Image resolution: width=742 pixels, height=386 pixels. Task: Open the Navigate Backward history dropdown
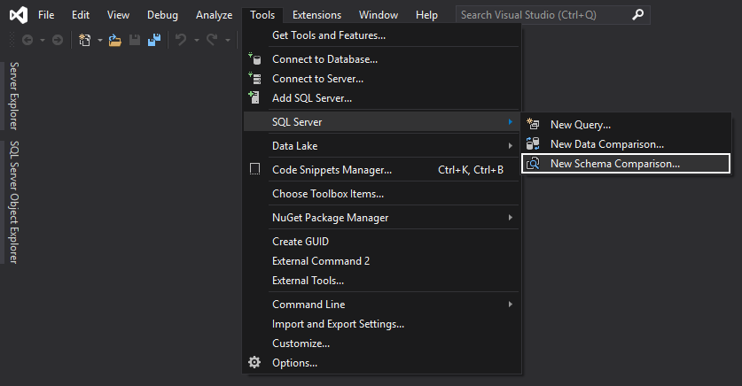43,40
